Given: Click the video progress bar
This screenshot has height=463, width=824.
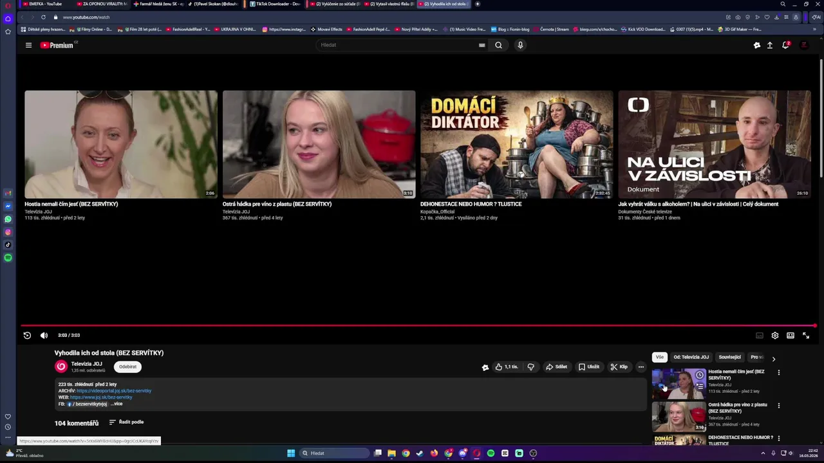Looking at the screenshot, I should pyautogui.click(x=418, y=325).
